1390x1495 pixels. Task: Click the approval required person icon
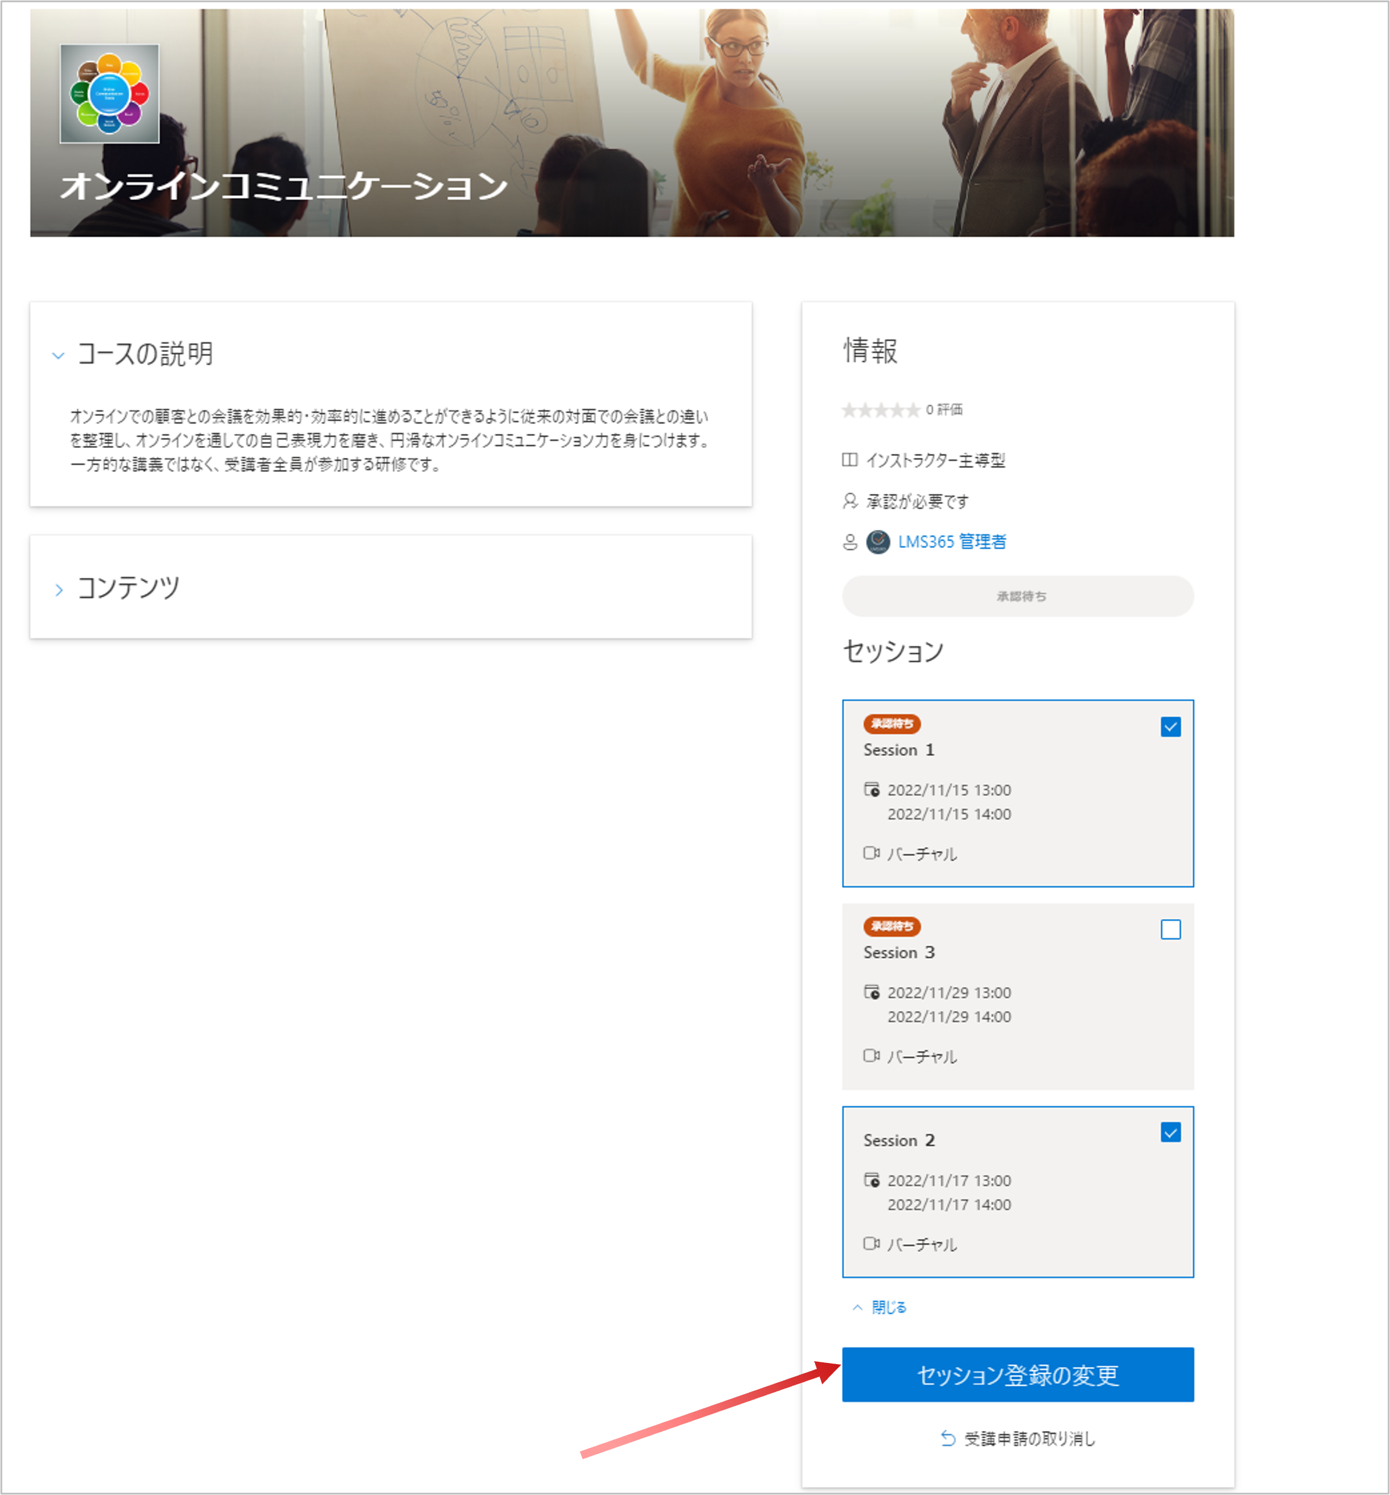point(850,501)
